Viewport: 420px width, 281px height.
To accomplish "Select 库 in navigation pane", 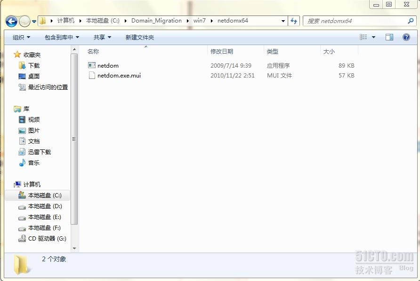I will click(x=26, y=109).
